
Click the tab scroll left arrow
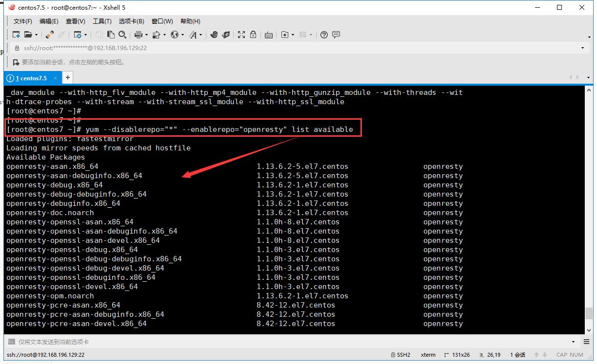571,78
